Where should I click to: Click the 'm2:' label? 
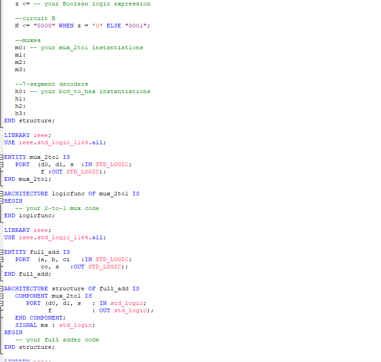pos(20,62)
